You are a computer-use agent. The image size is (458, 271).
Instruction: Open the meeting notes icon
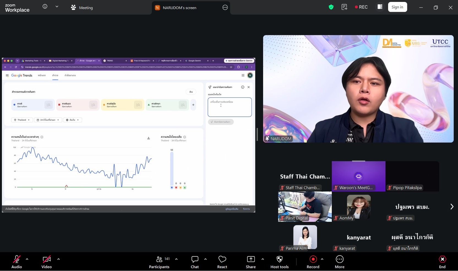click(x=344, y=7)
